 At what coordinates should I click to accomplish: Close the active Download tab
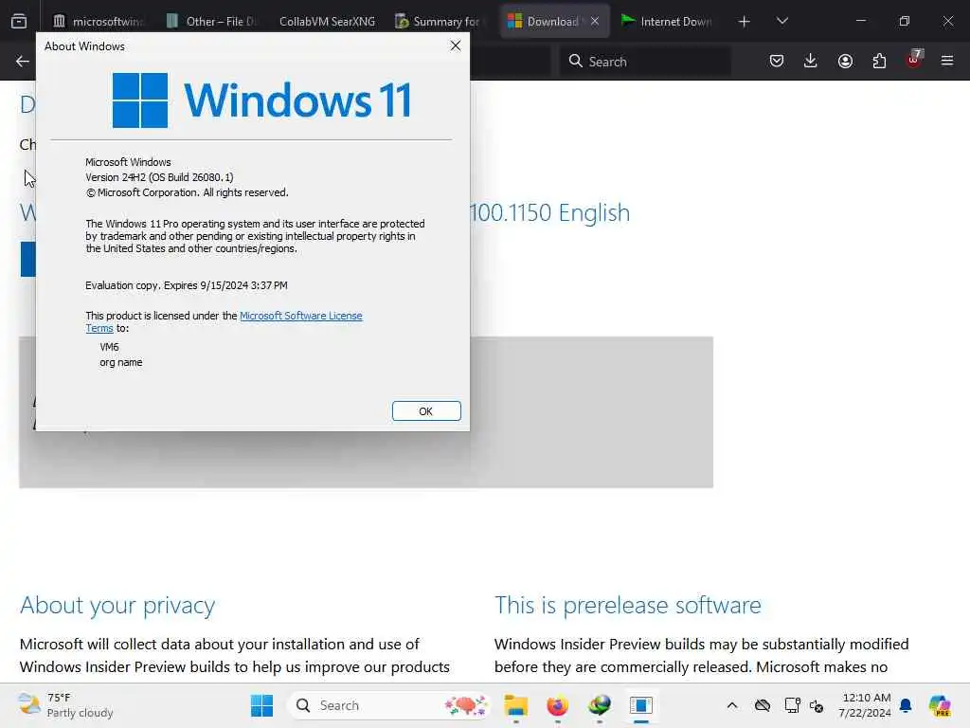click(x=595, y=21)
